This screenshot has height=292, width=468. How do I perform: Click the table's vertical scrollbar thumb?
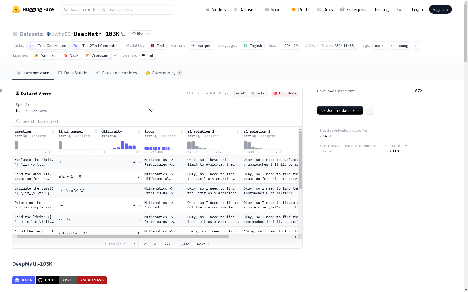point(300,160)
